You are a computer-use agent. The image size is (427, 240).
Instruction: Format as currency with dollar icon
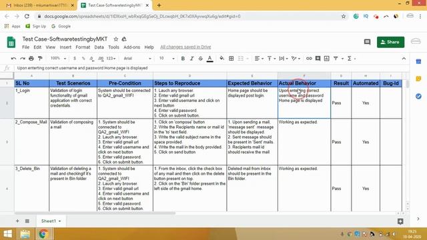pyautogui.click(x=75, y=59)
